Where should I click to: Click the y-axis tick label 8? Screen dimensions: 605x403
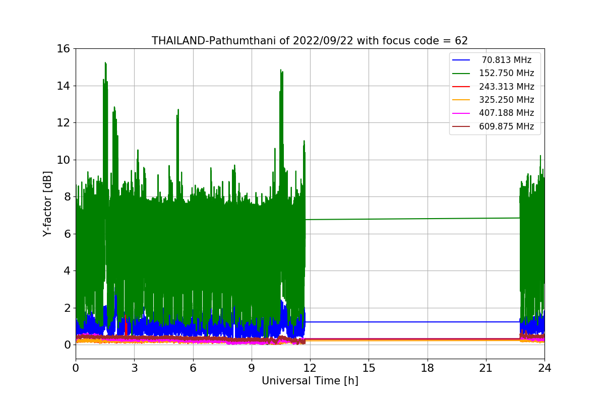(x=67, y=197)
